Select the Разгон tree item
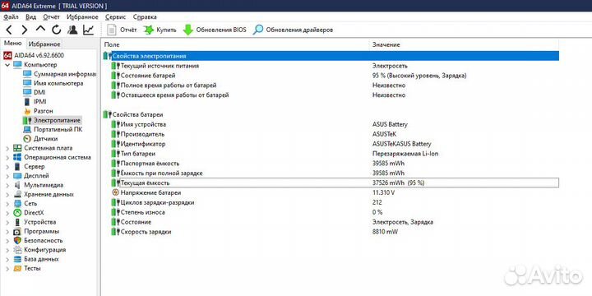This screenshot has width=592, height=296. [44, 111]
